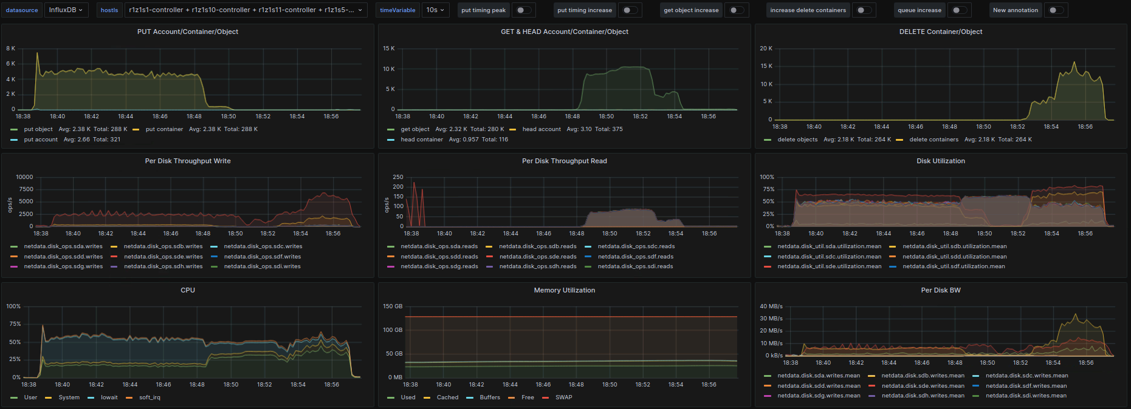Switch on increase delete containers toggle
The height and width of the screenshot is (409, 1131).
point(863,10)
